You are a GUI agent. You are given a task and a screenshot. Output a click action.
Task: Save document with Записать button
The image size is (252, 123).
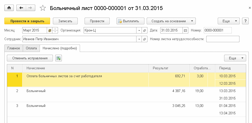pyautogui.click(x=65, y=21)
